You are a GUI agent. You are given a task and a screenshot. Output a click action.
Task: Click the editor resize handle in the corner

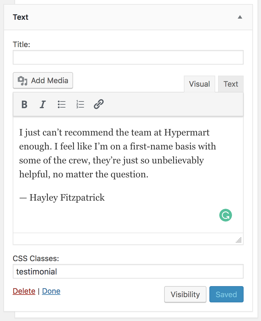(x=239, y=240)
